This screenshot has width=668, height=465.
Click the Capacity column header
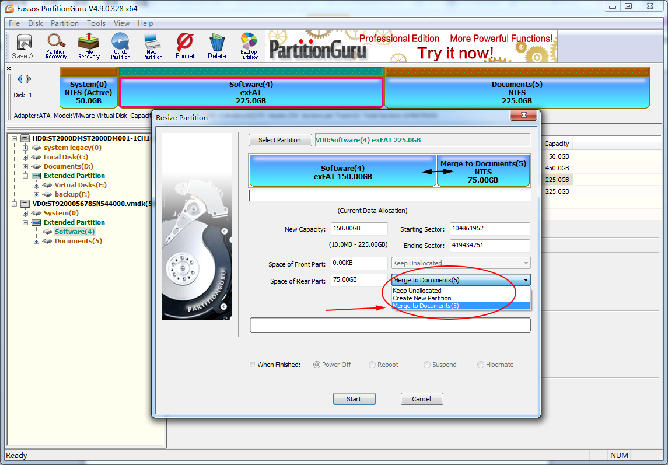557,144
